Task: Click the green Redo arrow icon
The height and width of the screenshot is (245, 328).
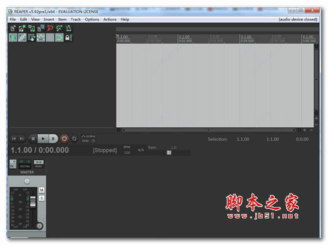Action: tap(59, 28)
